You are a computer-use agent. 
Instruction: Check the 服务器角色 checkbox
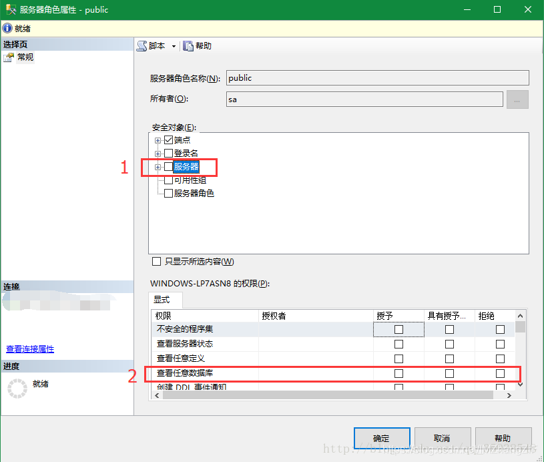(x=169, y=194)
